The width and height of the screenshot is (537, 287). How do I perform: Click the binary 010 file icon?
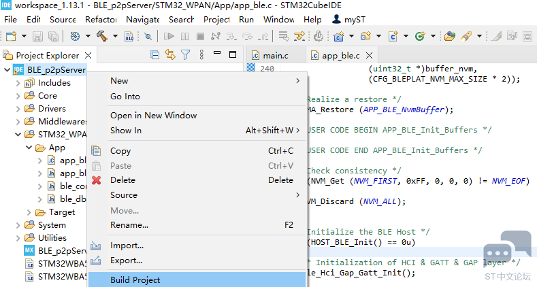(129, 36)
